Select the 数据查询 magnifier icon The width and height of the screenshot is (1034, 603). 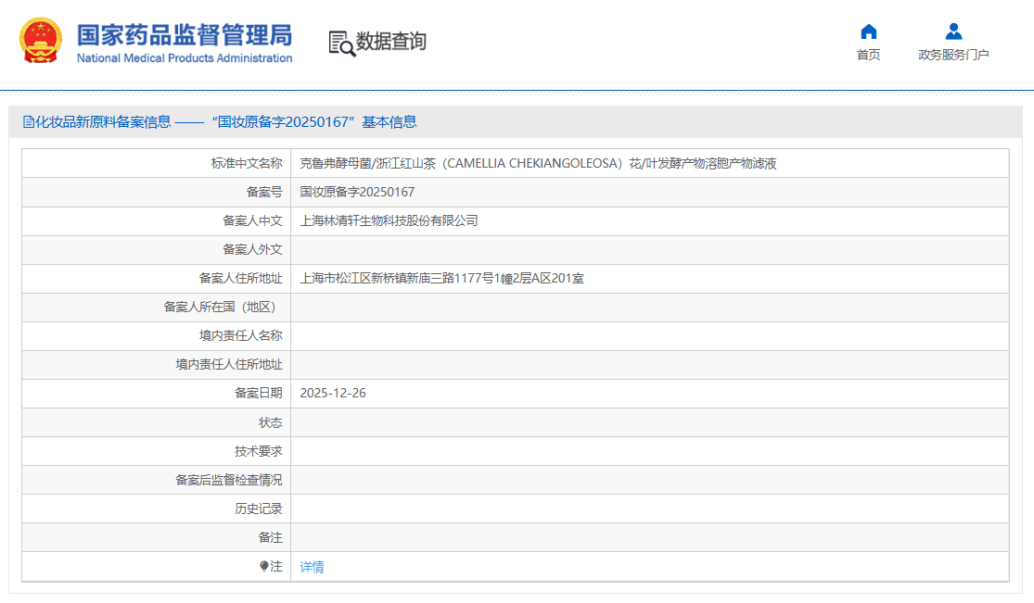click(339, 43)
